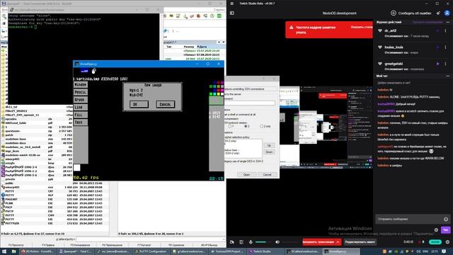Collapse the My Chat panel
This screenshot has width=453, height=255.
pyautogui.click(x=447, y=76)
